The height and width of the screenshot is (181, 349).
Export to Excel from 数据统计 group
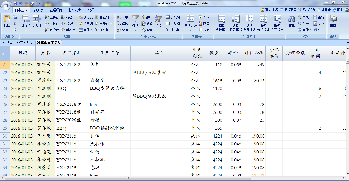(205, 17)
